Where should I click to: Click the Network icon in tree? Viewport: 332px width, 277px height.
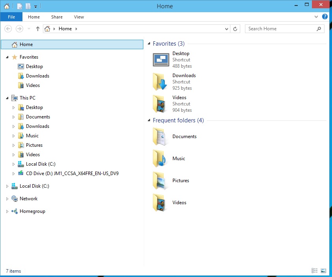point(15,199)
